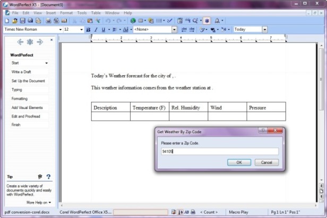Open the Insert menu

51,13
